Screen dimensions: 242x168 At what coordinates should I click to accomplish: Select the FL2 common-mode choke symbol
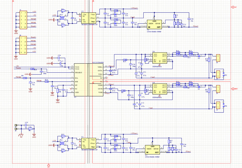click(62, 18)
